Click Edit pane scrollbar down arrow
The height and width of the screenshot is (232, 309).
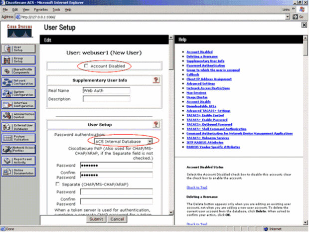click(x=171, y=212)
